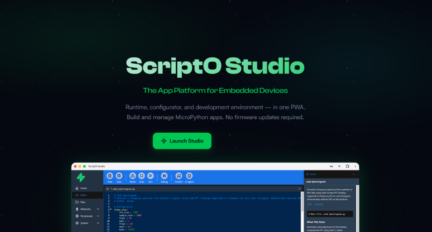Run the script with Run icon
The width and height of the screenshot is (432, 232).
(x=151, y=176)
